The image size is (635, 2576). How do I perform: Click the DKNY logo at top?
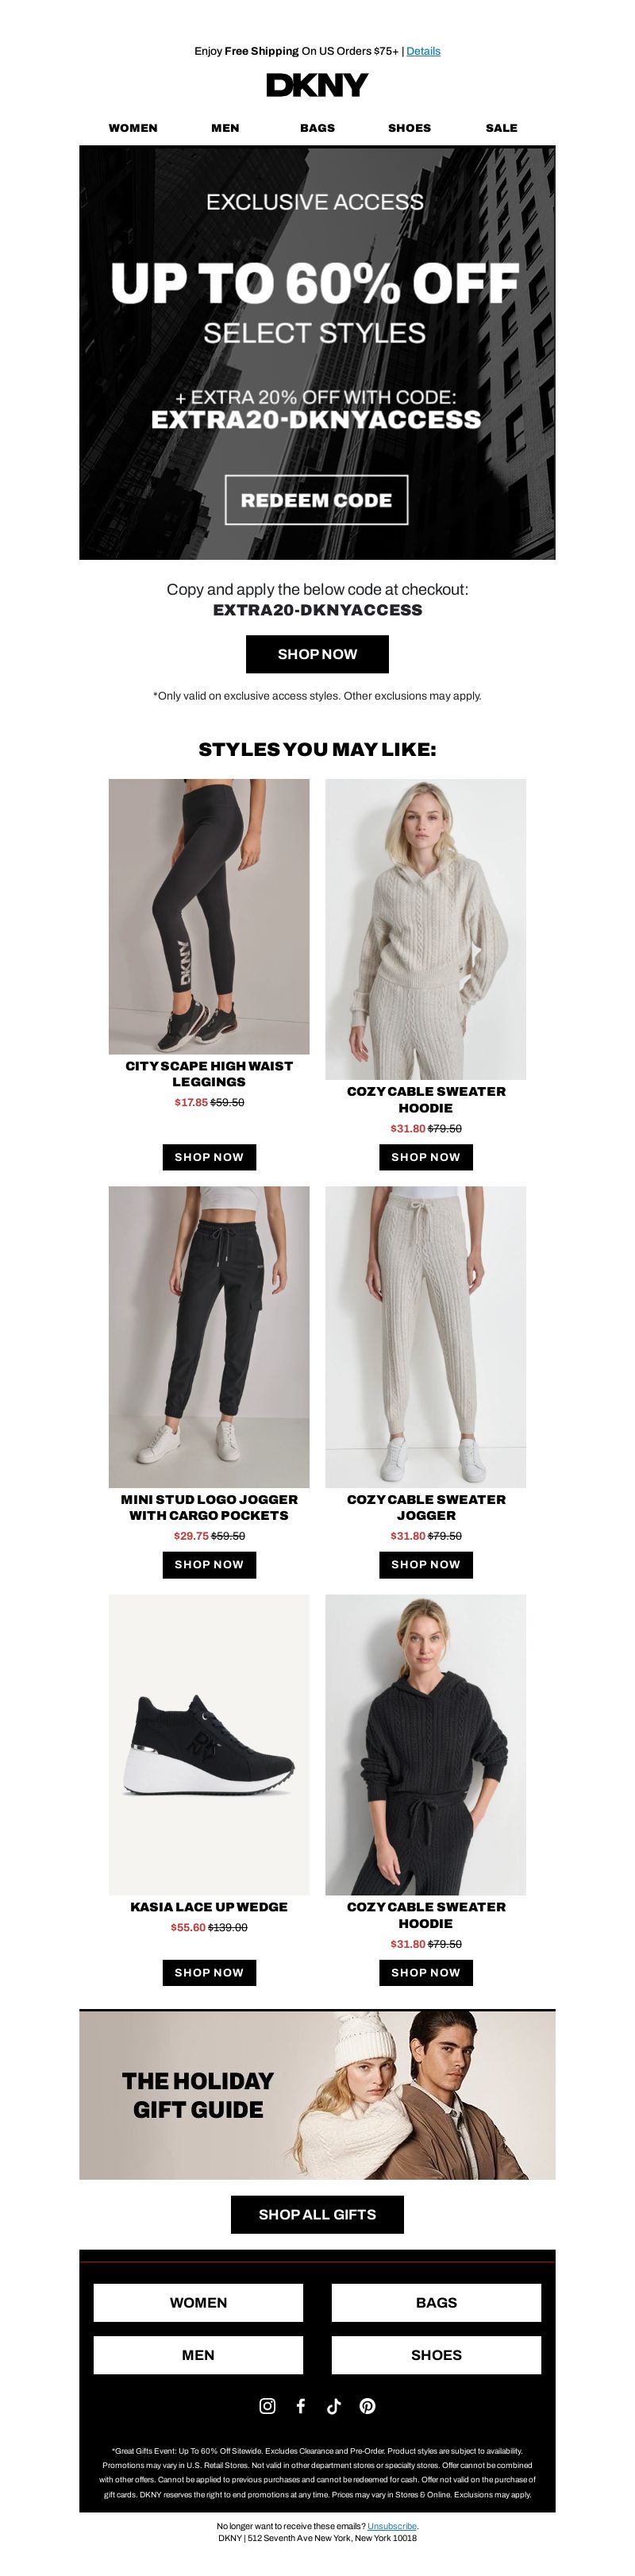(x=317, y=86)
